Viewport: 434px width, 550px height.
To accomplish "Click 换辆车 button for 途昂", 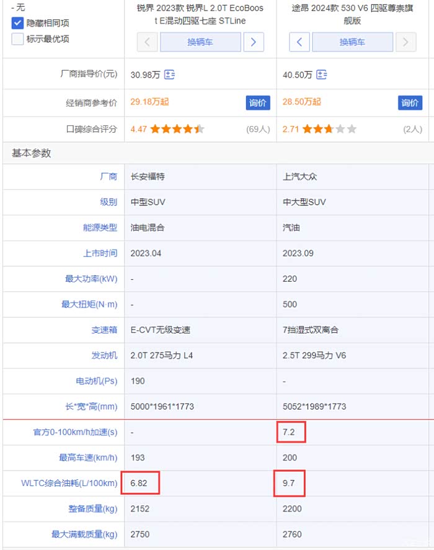I will (x=352, y=42).
